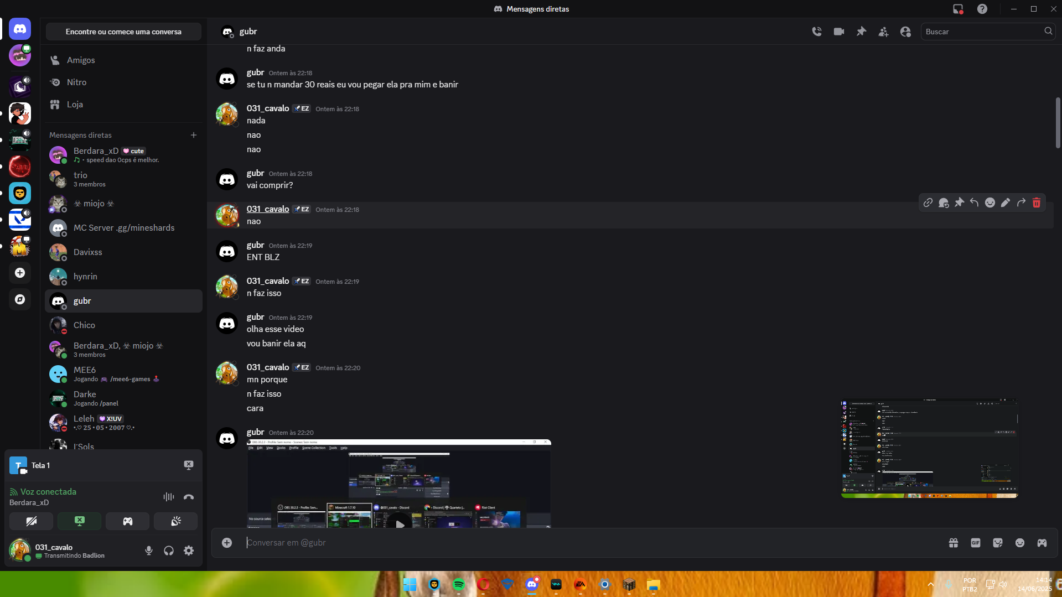Edit the hovered message with pencil icon
Viewport: 1062px width, 597px height.
(x=1006, y=203)
